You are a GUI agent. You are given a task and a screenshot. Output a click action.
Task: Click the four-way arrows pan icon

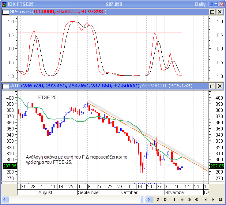(x=182, y=200)
